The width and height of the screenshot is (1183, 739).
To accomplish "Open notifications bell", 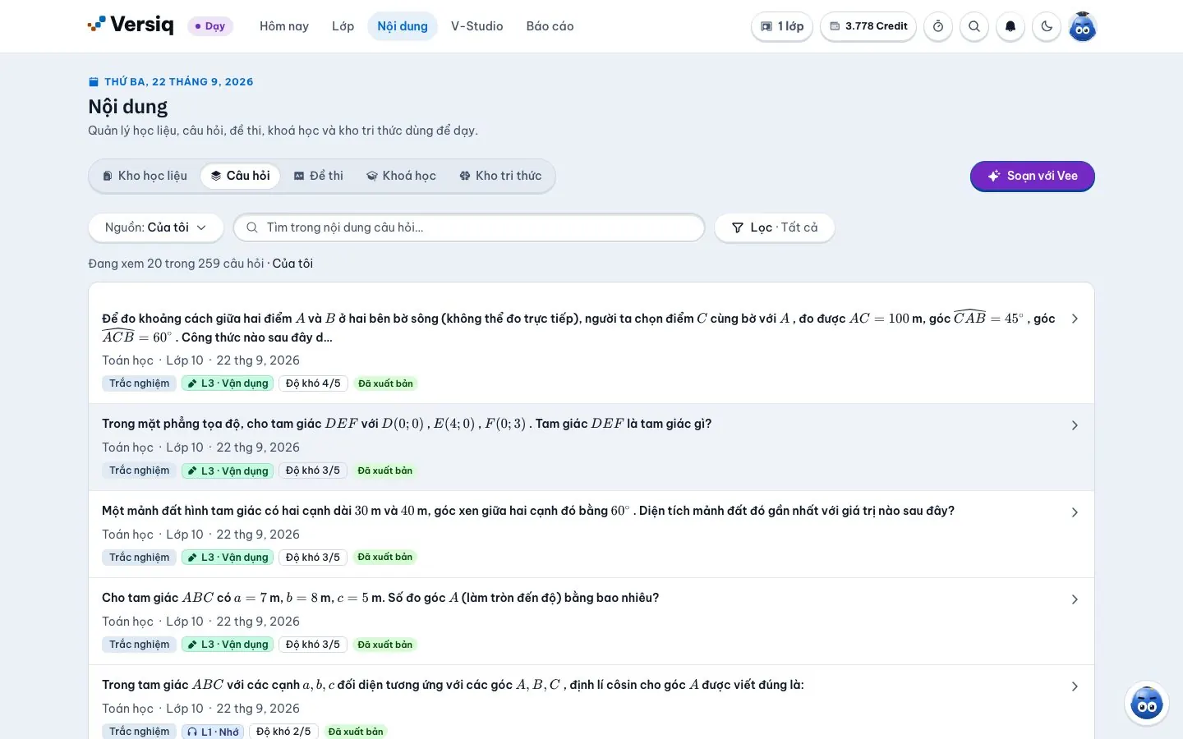I will 1010,26.
